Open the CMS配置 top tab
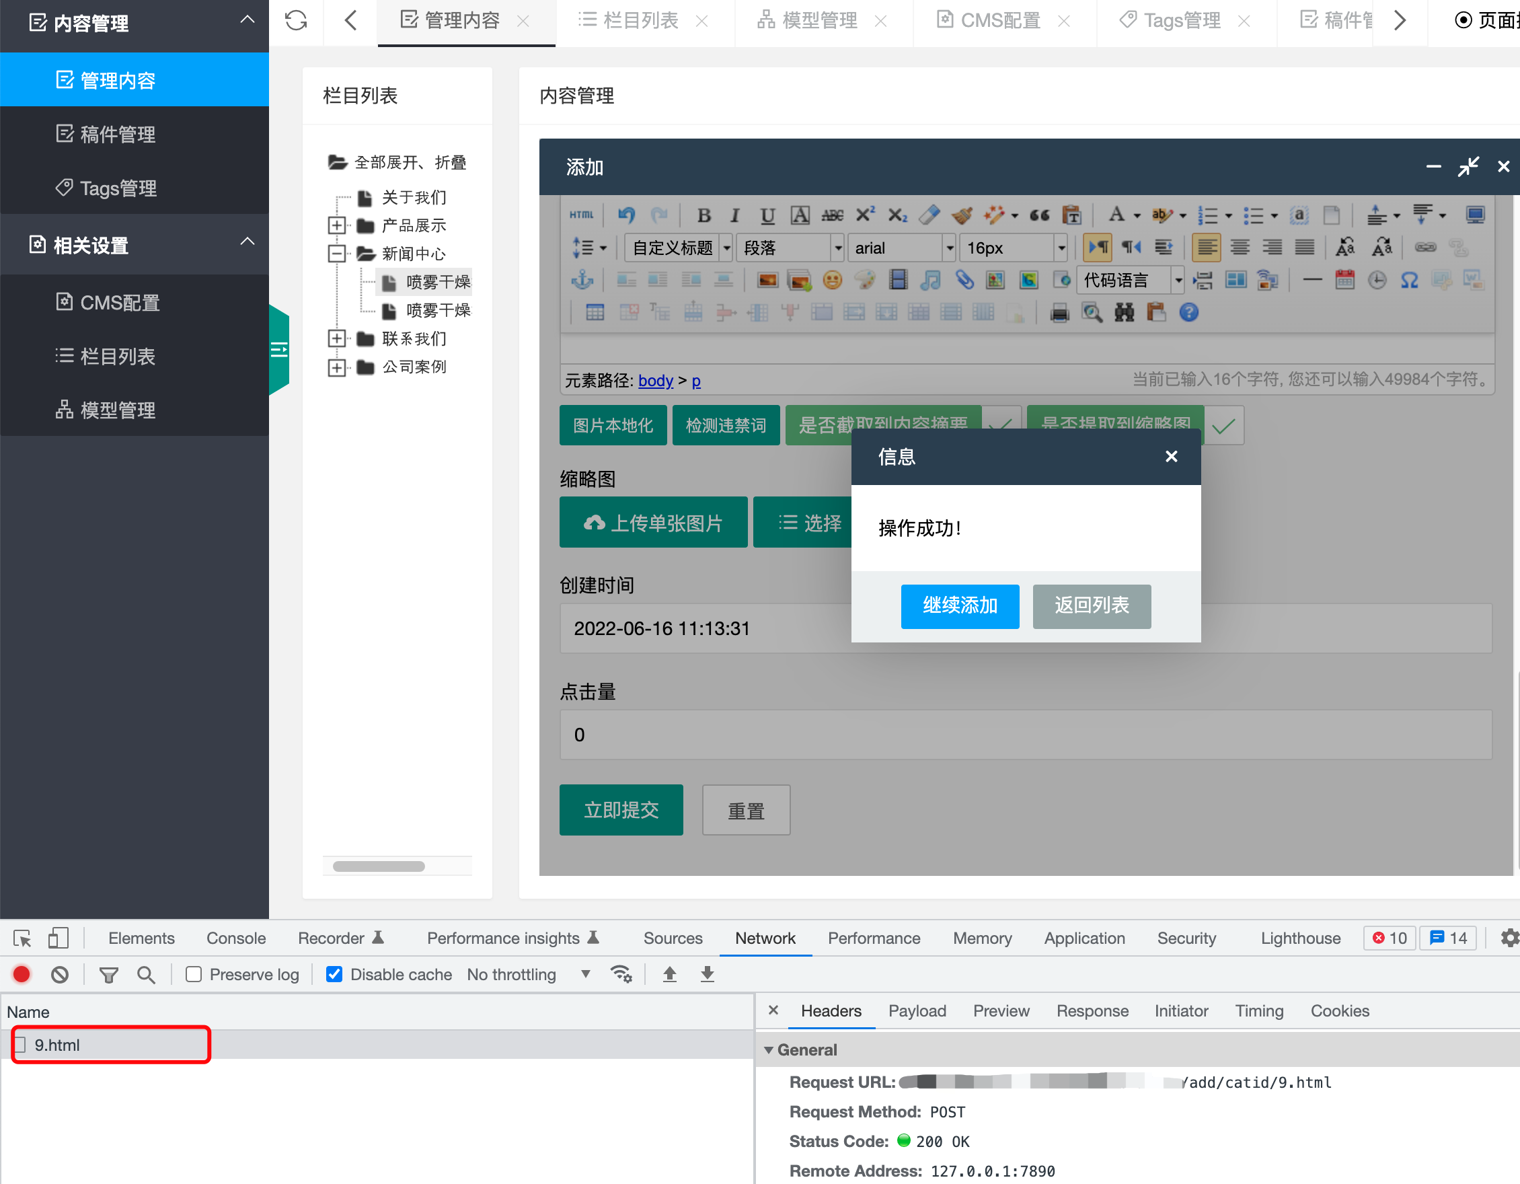The height and width of the screenshot is (1184, 1520). [999, 21]
